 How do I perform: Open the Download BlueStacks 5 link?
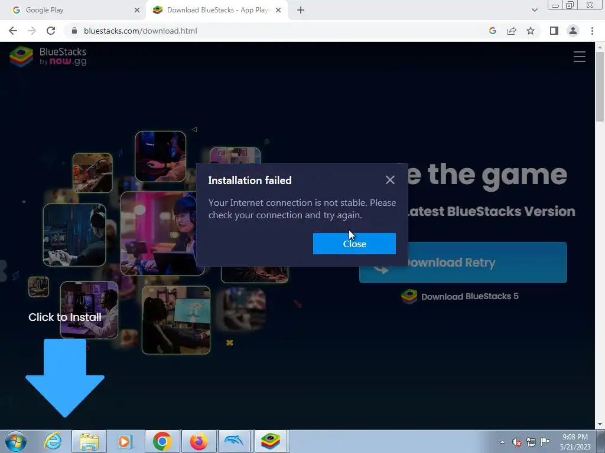460,296
